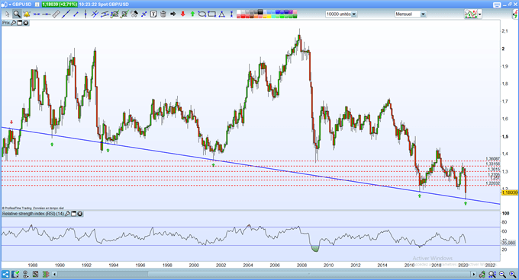Select the triangle drawing tool
Image resolution: width=519 pixels, height=280 pixels.
click(221, 14)
